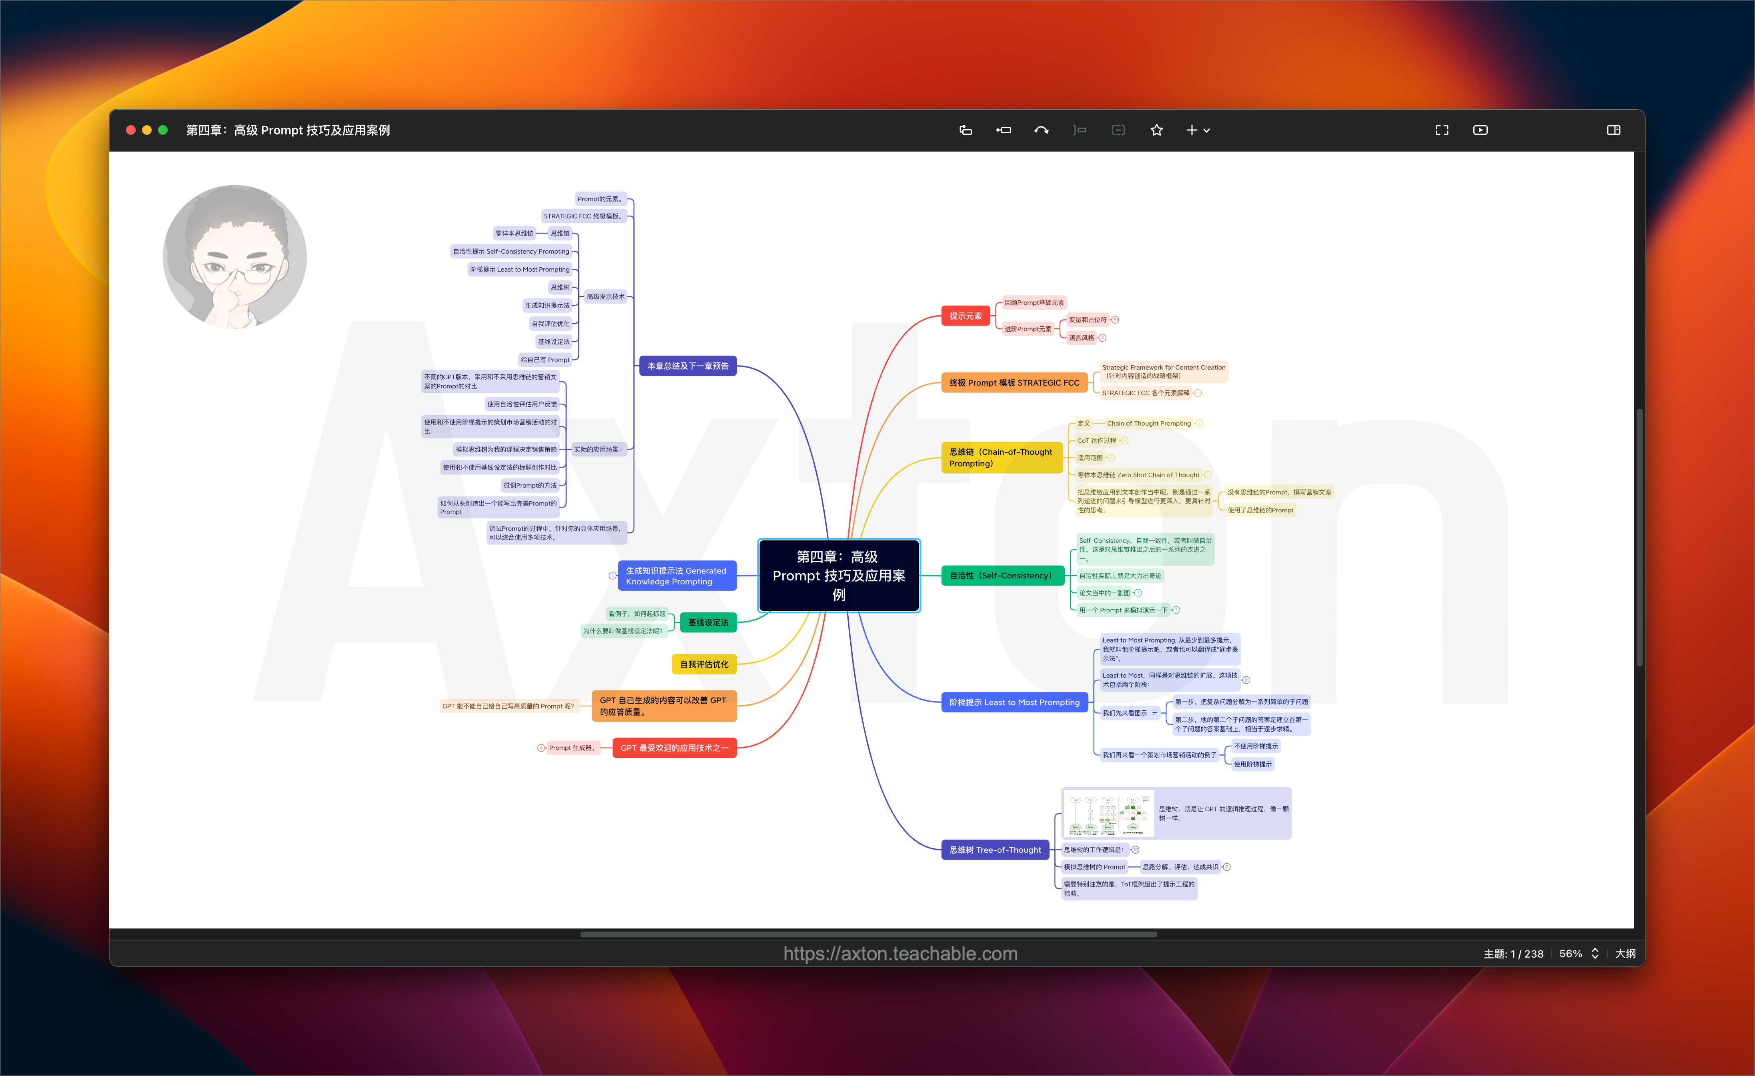The width and height of the screenshot is (1755, 1076).
Task: Select 本章总结及下一章预告 topic
Action: (x=687, y=366)
